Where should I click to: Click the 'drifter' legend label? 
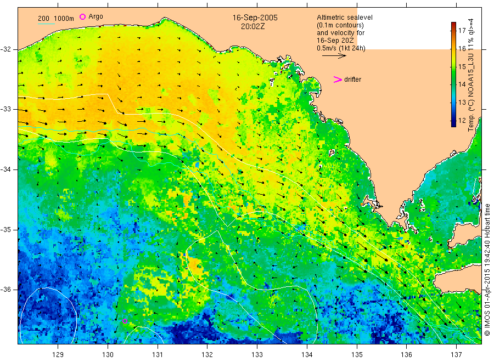352,80
